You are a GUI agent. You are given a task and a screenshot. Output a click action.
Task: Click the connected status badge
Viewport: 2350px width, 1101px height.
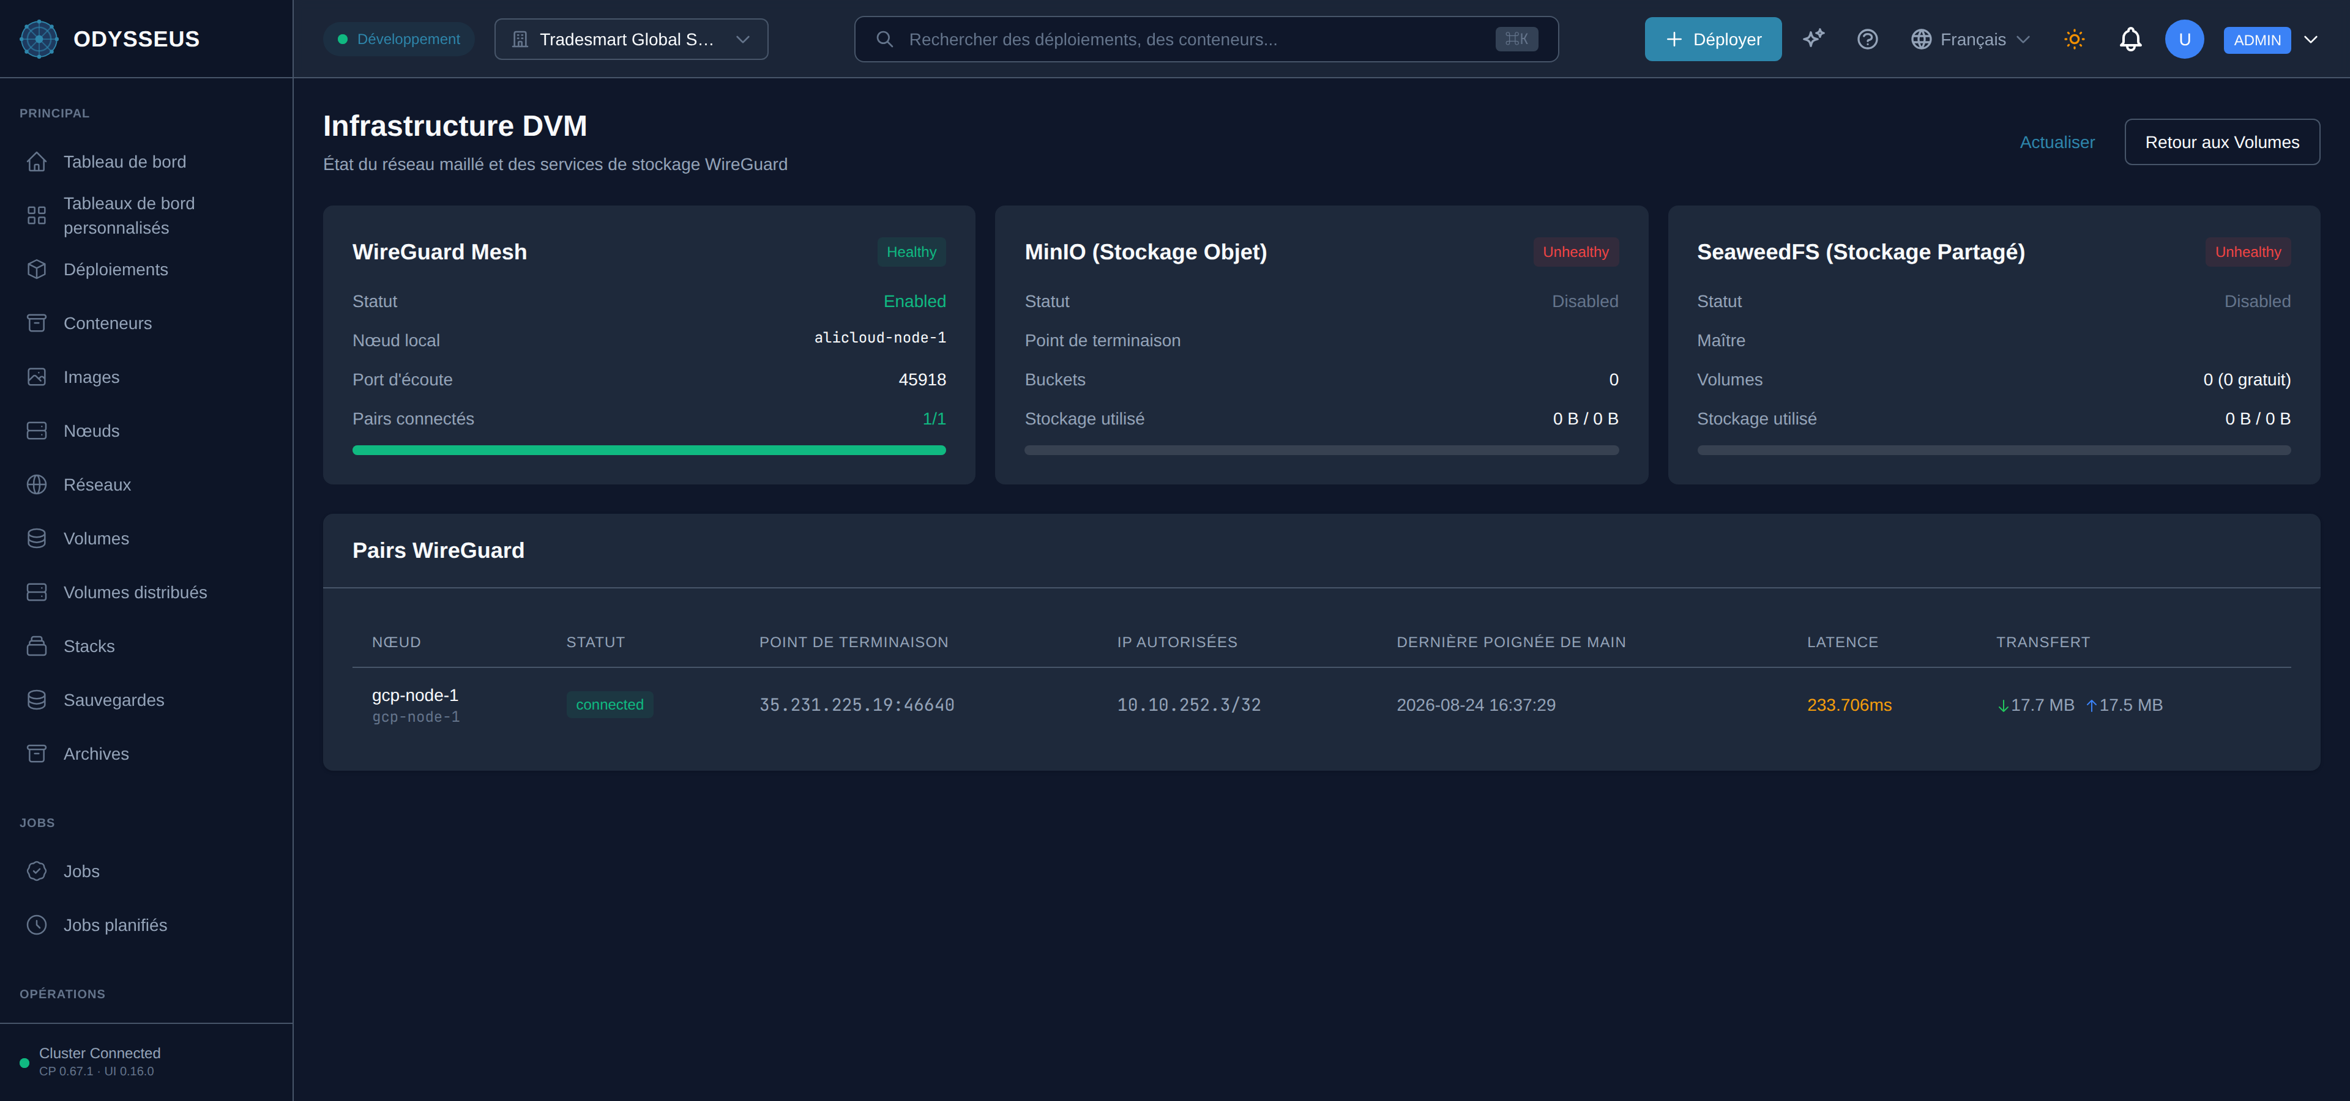coord(610,705)
